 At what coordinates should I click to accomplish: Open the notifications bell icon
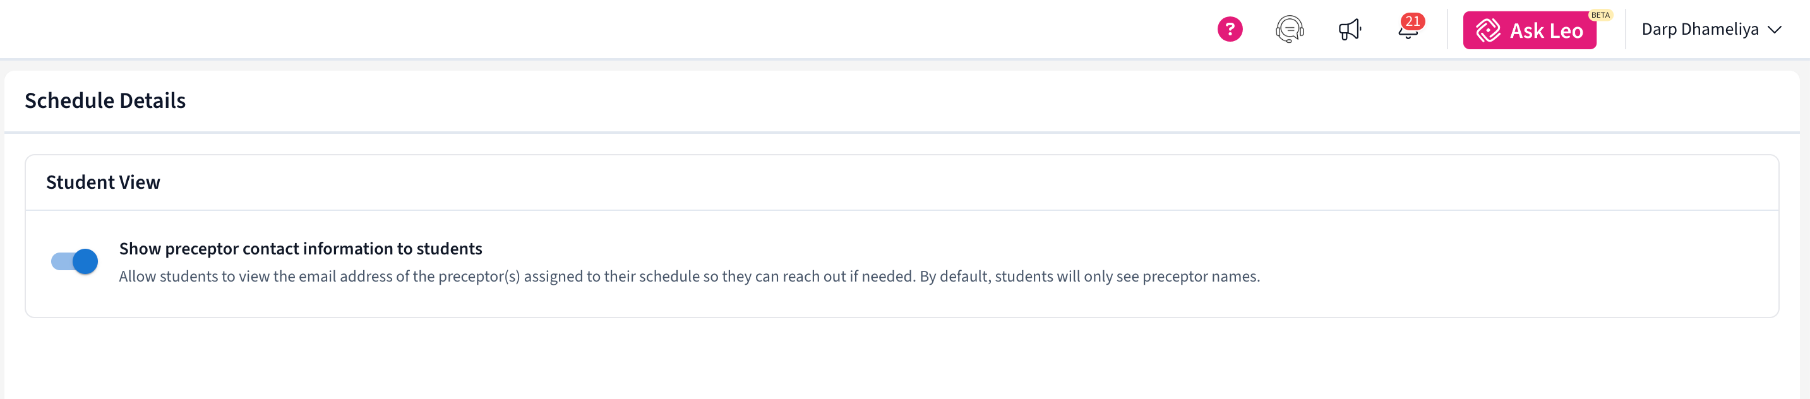pos(1406,32)
